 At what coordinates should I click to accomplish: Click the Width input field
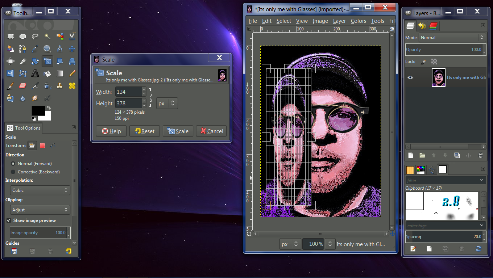pyautogui.click(x=128, y=92)
